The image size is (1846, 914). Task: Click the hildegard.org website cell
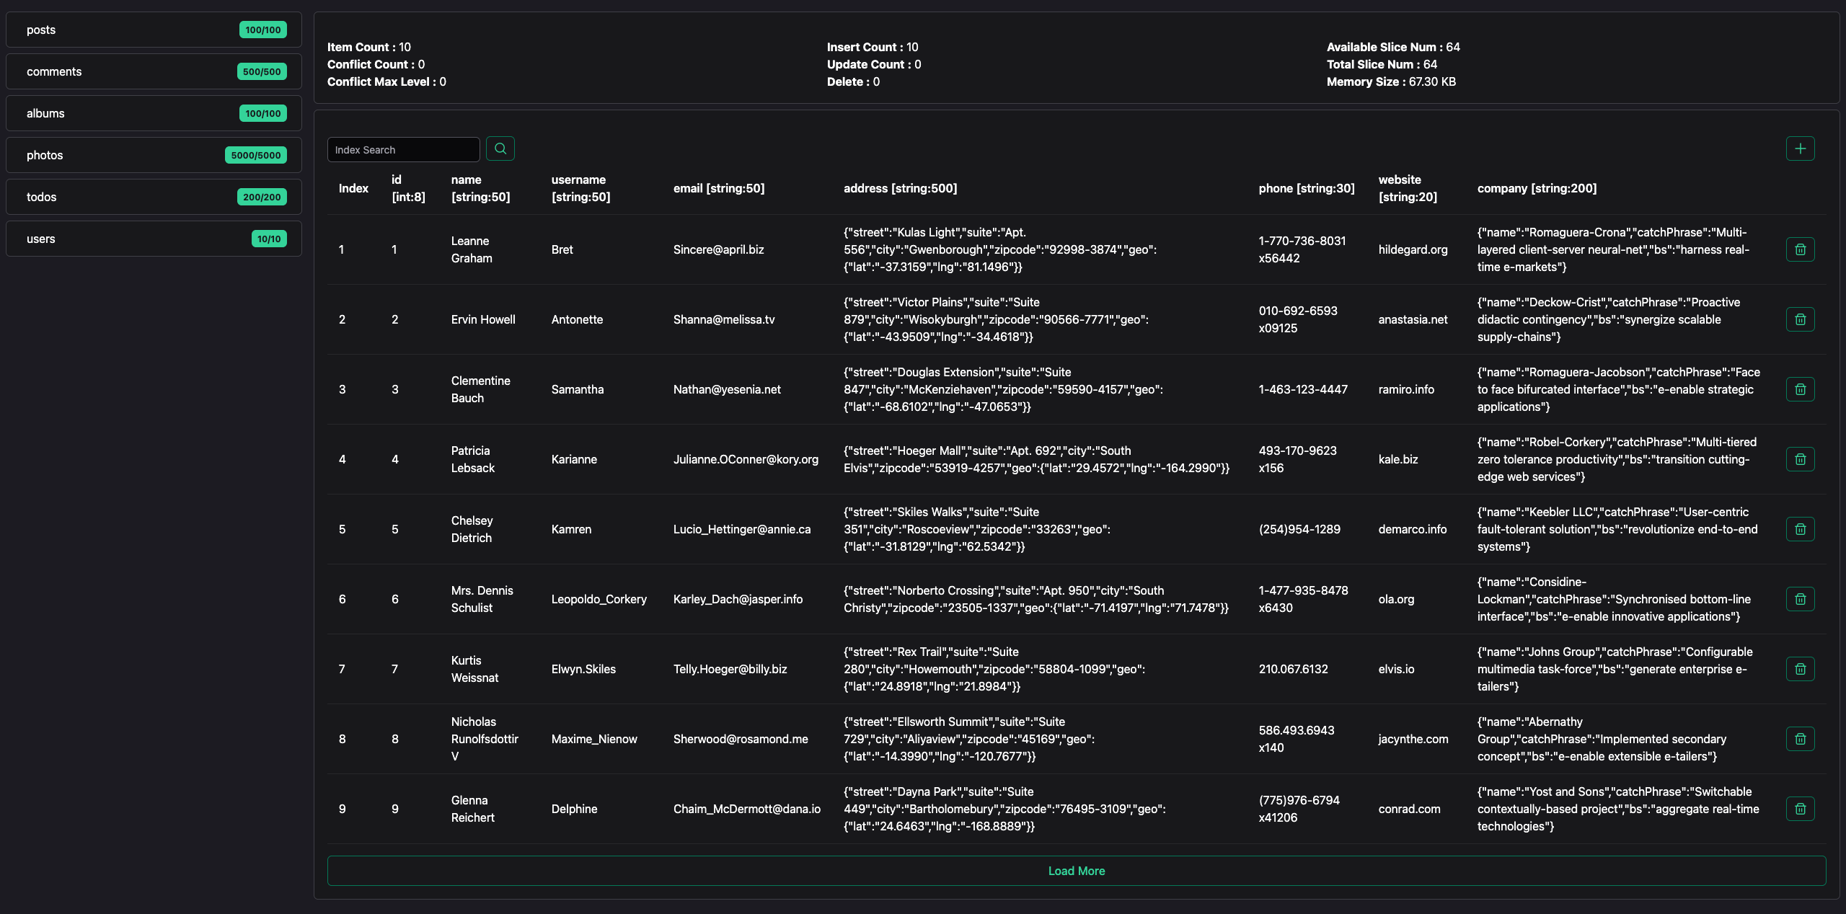(1413, 249)
